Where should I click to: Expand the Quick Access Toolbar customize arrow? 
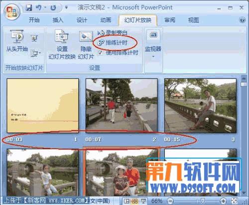pyautogui.click(x=66, y=7)
